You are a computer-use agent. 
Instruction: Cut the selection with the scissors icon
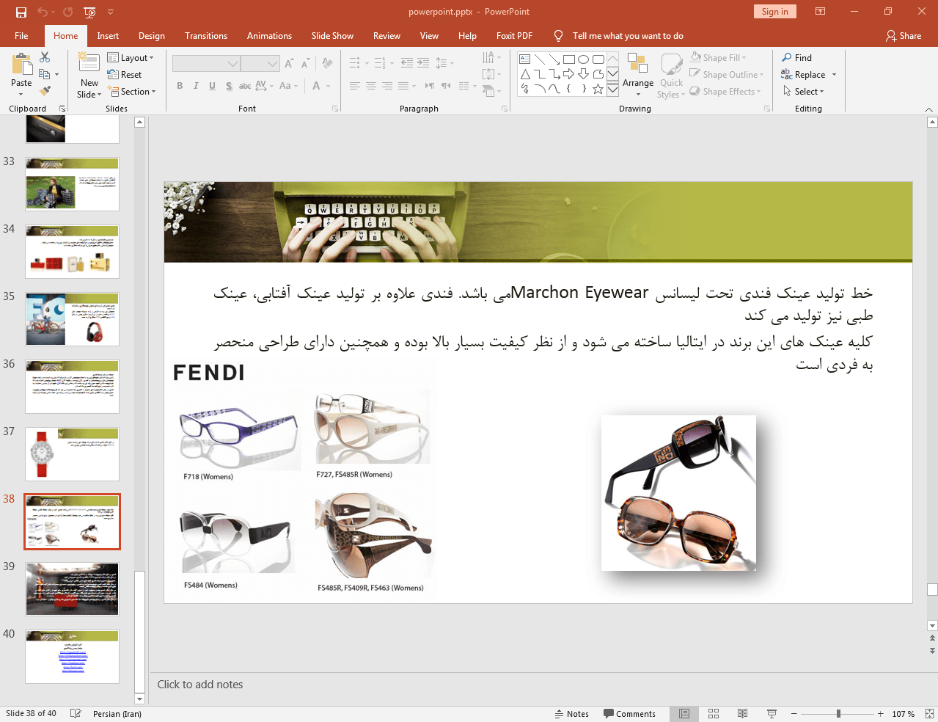tap(45, 57)
